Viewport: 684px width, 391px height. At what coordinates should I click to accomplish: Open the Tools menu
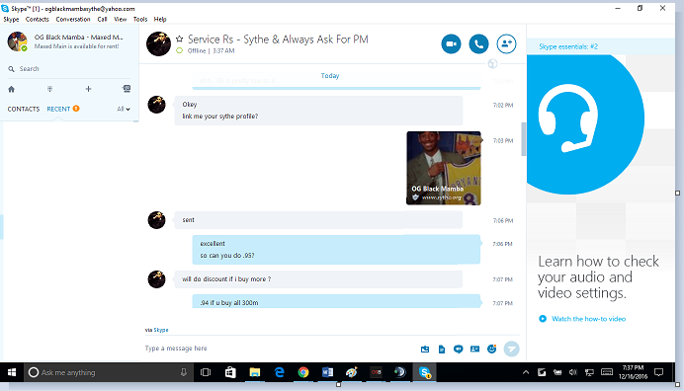140,19
